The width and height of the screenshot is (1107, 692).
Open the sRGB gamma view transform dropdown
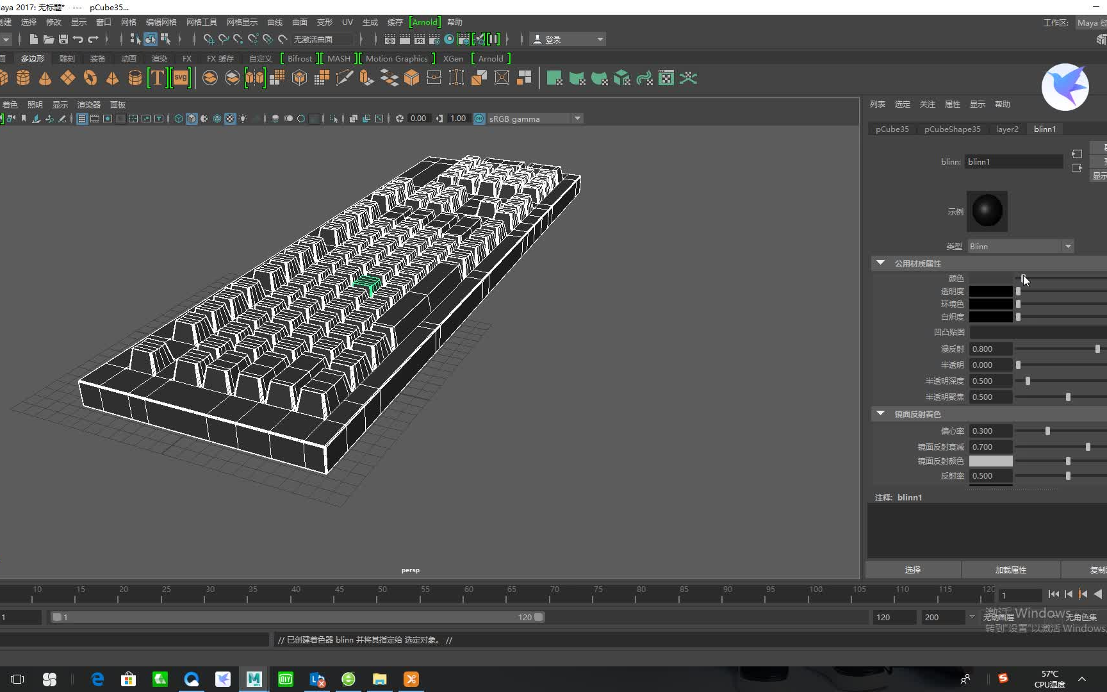(577, 119)
